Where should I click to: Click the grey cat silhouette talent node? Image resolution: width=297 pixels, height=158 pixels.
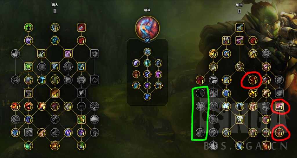tap(95, 80)
